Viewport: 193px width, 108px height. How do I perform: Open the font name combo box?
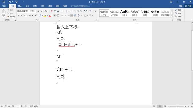click(23, 11)
